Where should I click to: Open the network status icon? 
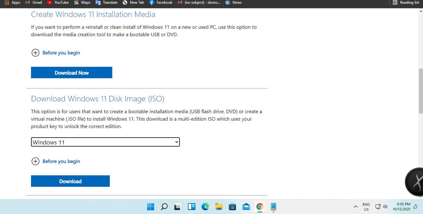tap(378, 207)
